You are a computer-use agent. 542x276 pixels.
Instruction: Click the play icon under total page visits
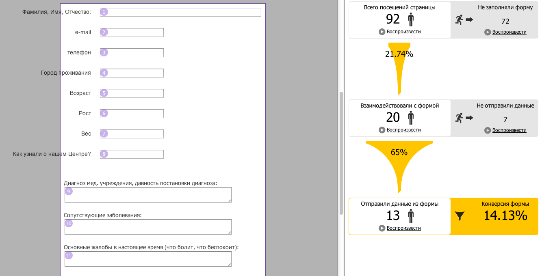tap(382, 32)
